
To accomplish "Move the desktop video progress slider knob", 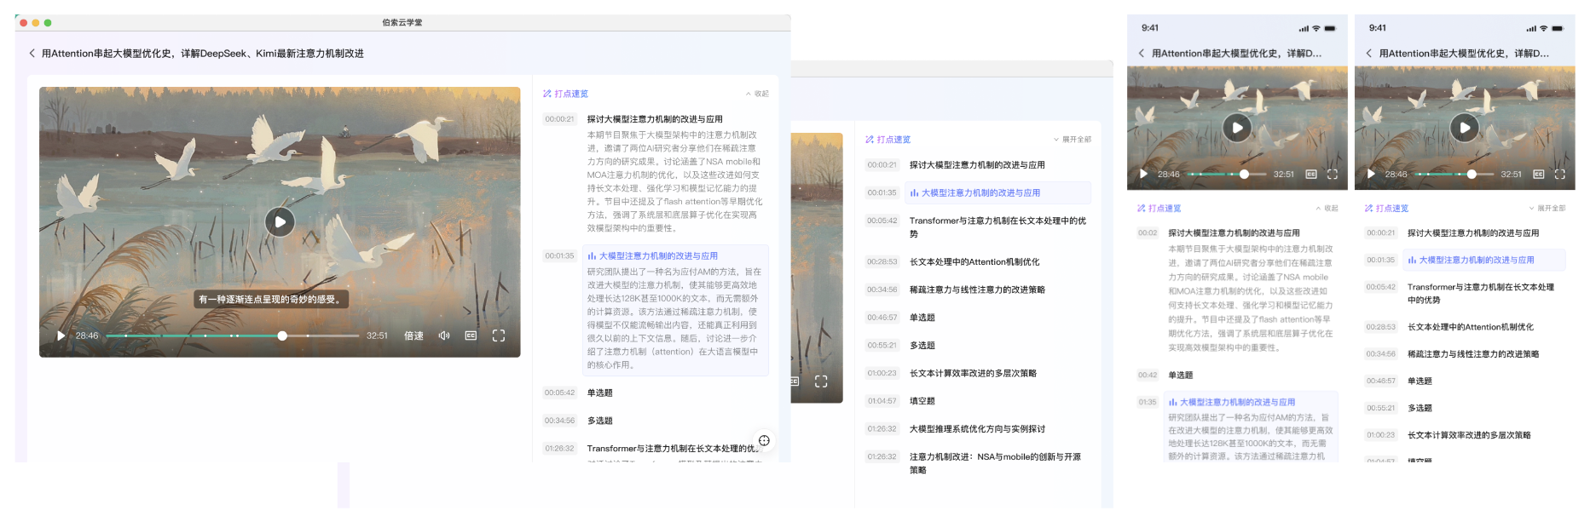I will (282, 335).
